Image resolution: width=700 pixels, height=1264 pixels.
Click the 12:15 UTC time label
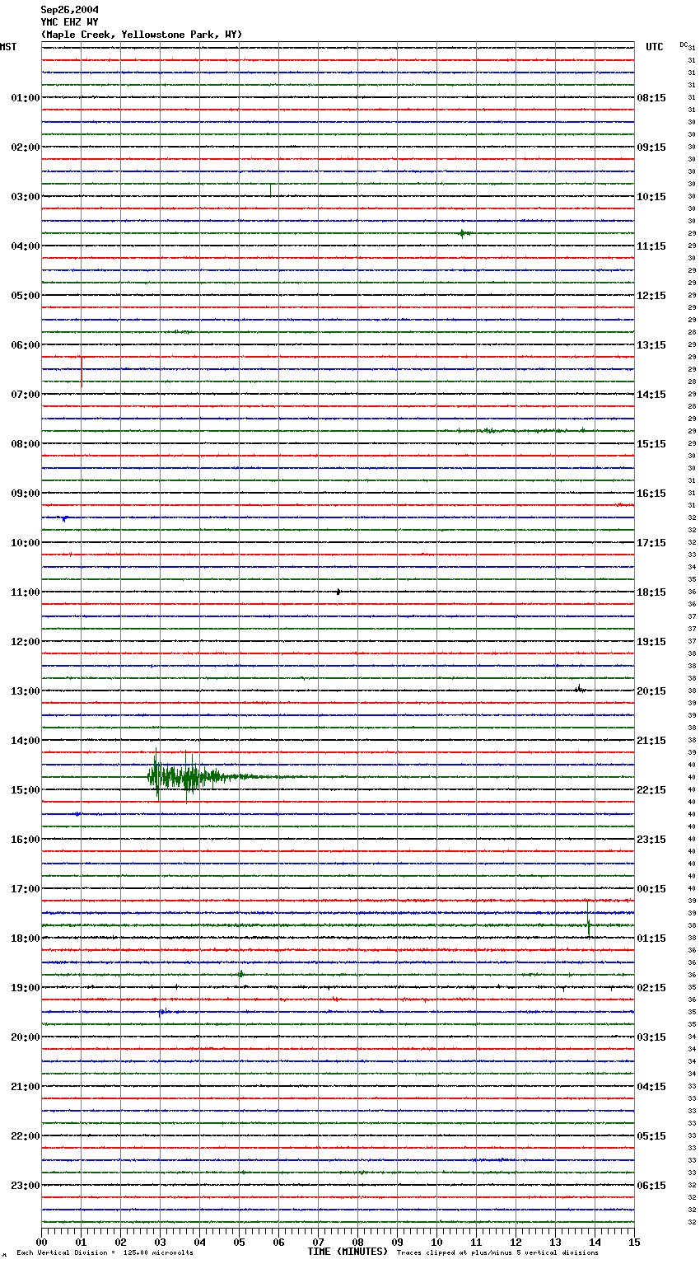click(651, 296)
